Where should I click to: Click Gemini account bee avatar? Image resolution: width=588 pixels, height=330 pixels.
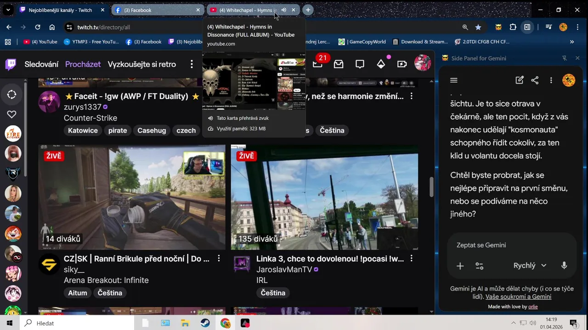click(569, 80)
